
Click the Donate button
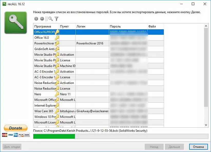point(16,128)
